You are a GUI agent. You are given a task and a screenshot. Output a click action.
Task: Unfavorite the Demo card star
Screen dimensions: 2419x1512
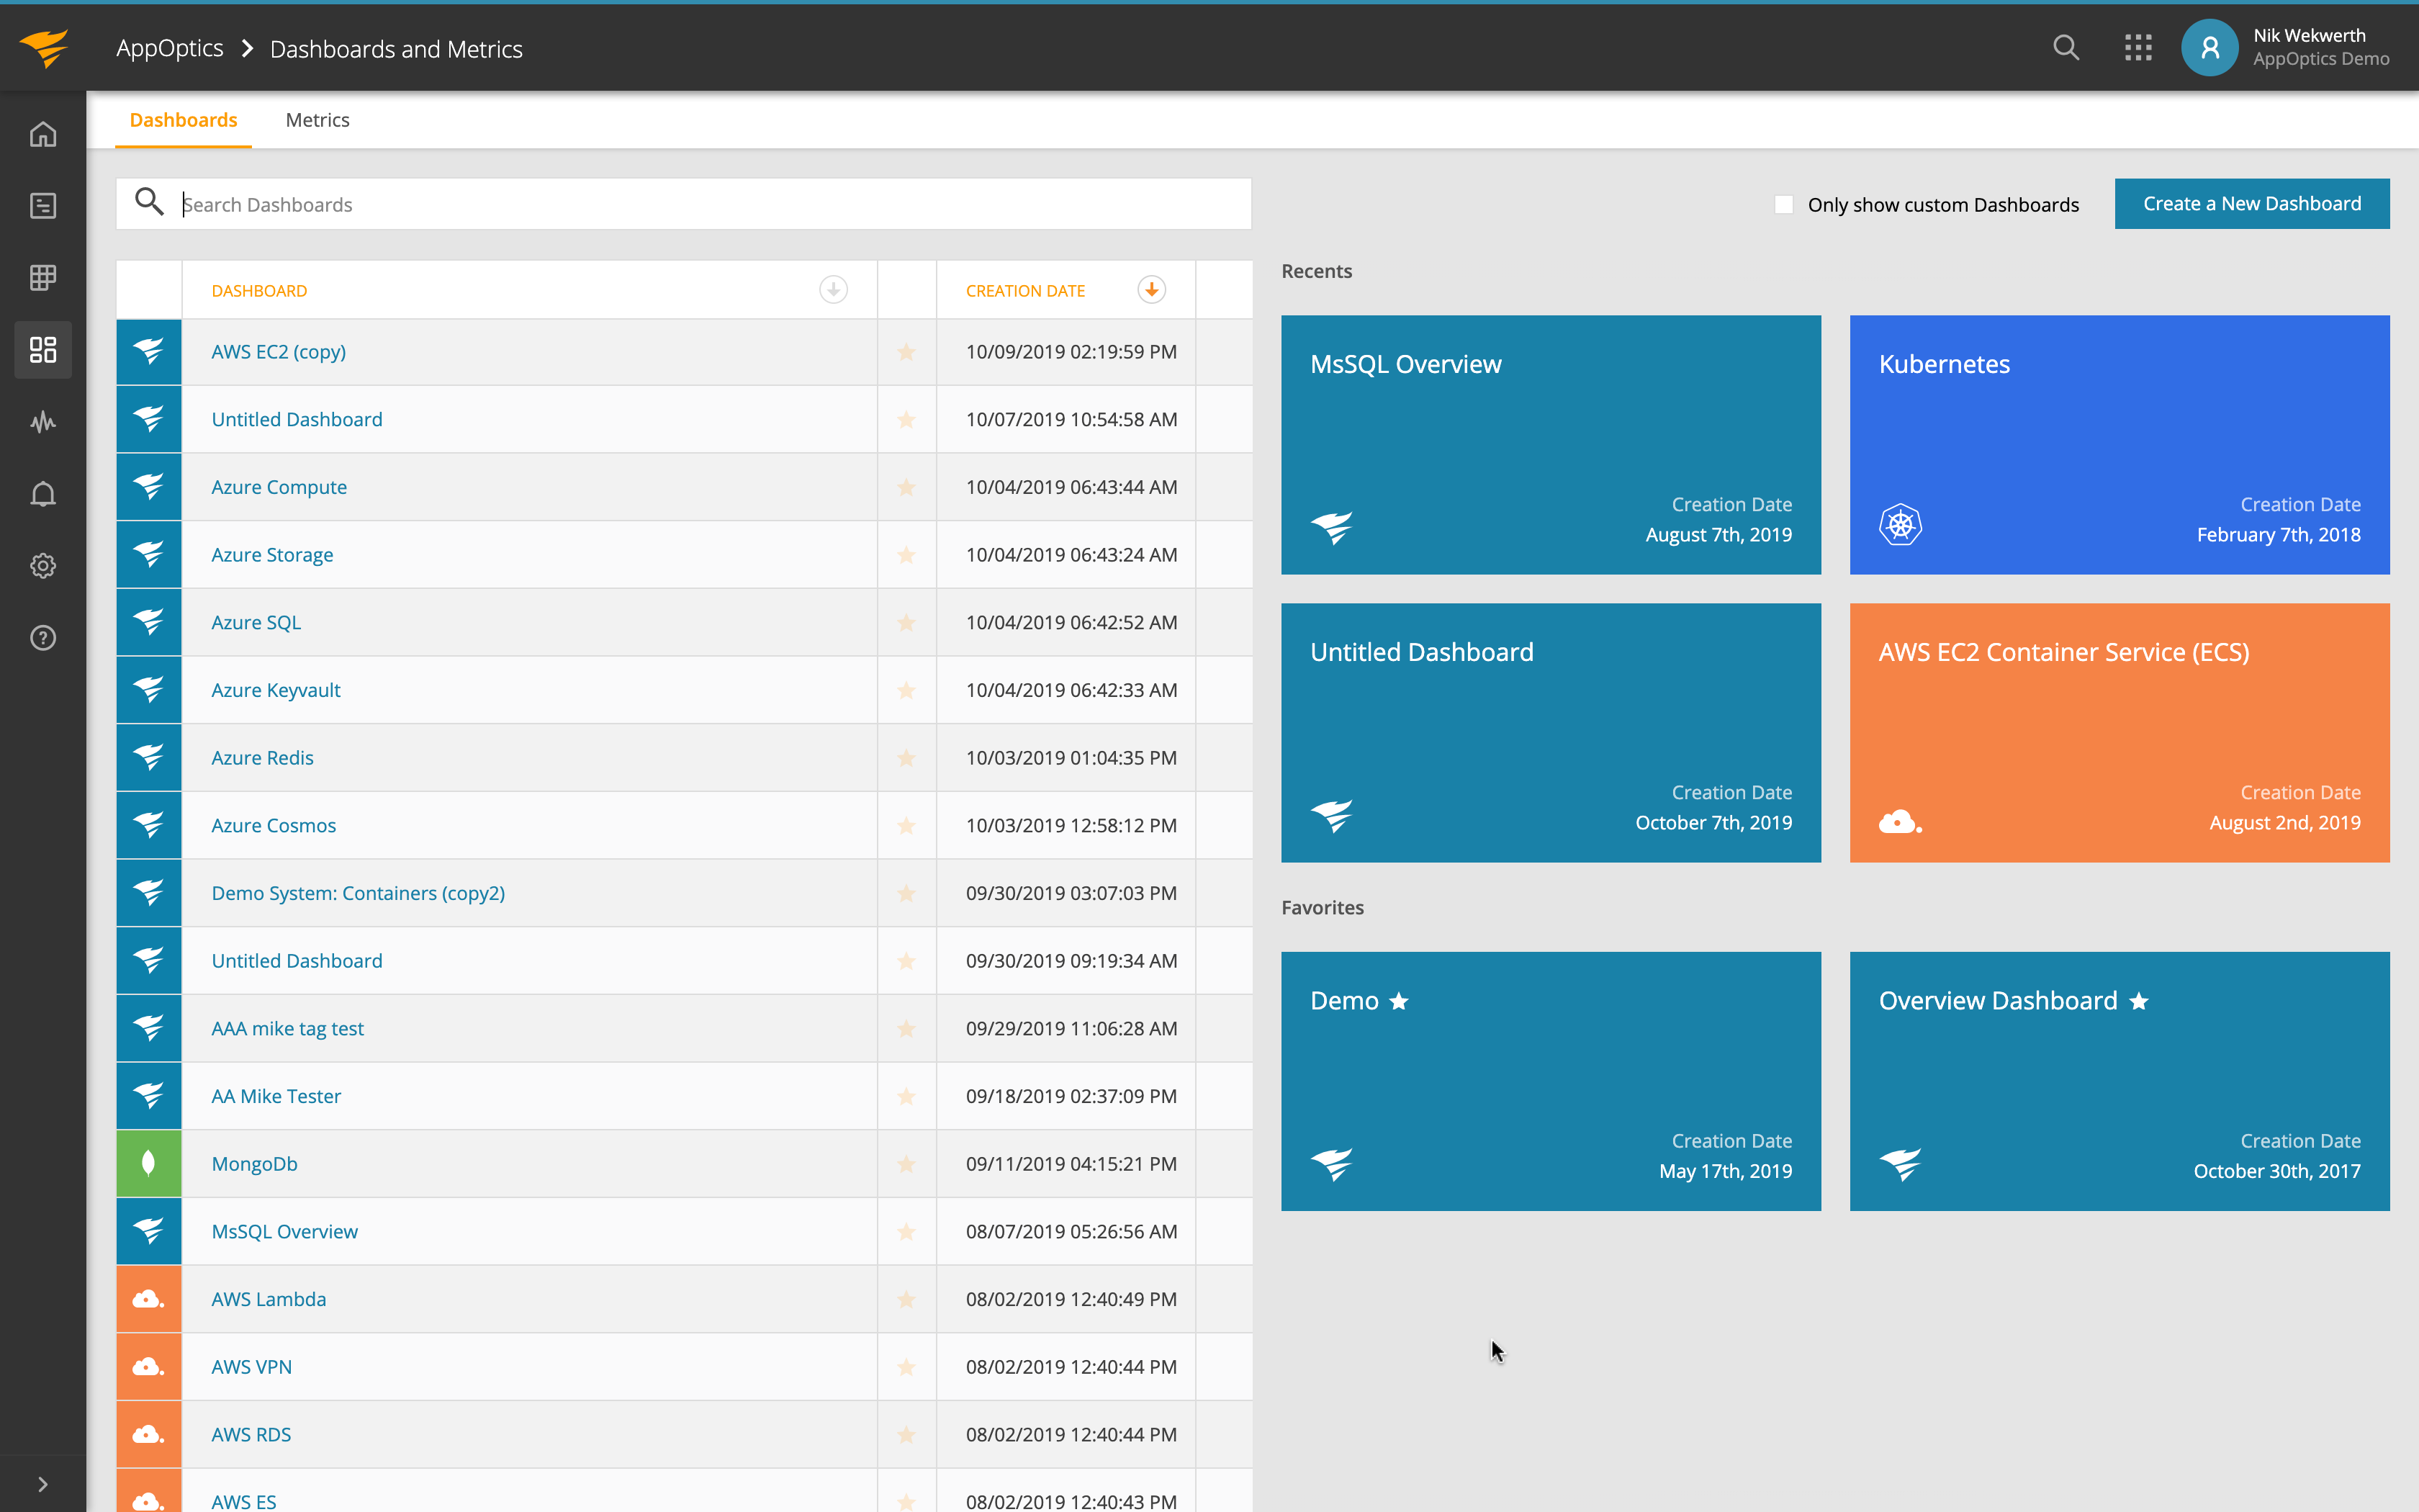(x=1398, y=1001)
